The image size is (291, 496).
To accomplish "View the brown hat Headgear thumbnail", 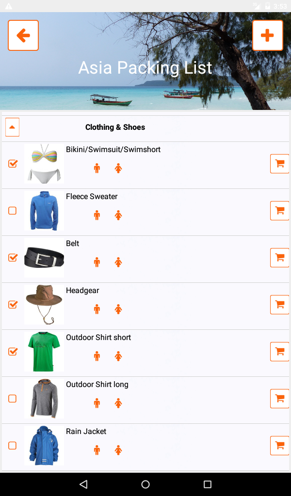I will pyautogui.click(x=44, y=305).
